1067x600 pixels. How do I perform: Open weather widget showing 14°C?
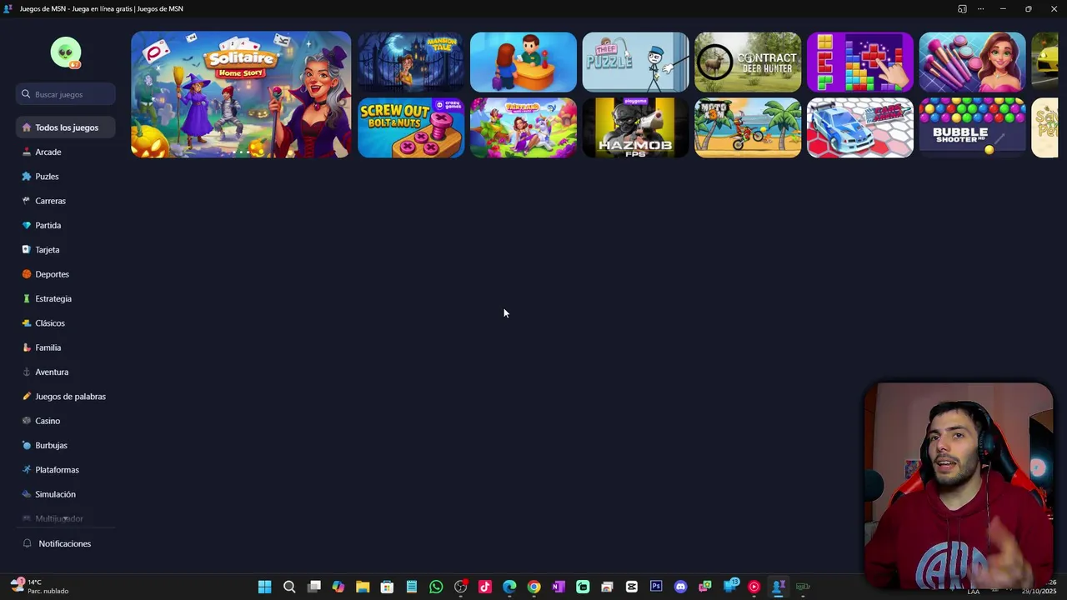tap(39, 587)
